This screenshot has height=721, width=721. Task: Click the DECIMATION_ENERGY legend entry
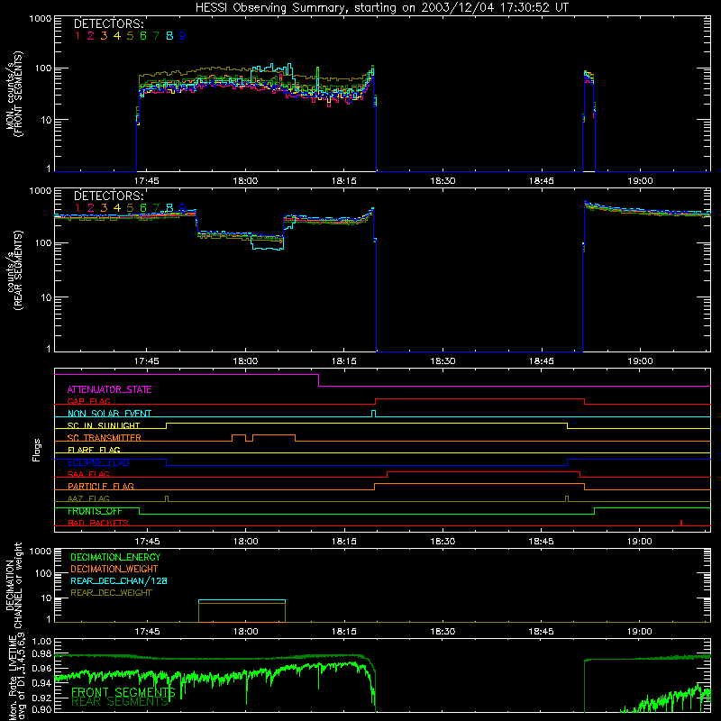click(x=115, y=557)
